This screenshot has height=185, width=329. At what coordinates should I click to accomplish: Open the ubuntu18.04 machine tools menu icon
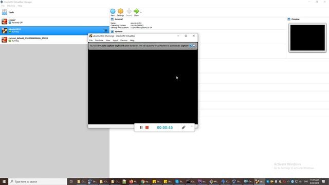coord(105,31)
